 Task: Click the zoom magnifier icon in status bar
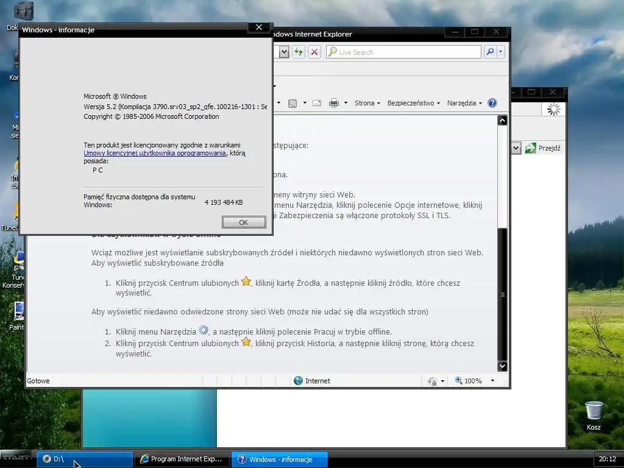(x=458, y=380)
